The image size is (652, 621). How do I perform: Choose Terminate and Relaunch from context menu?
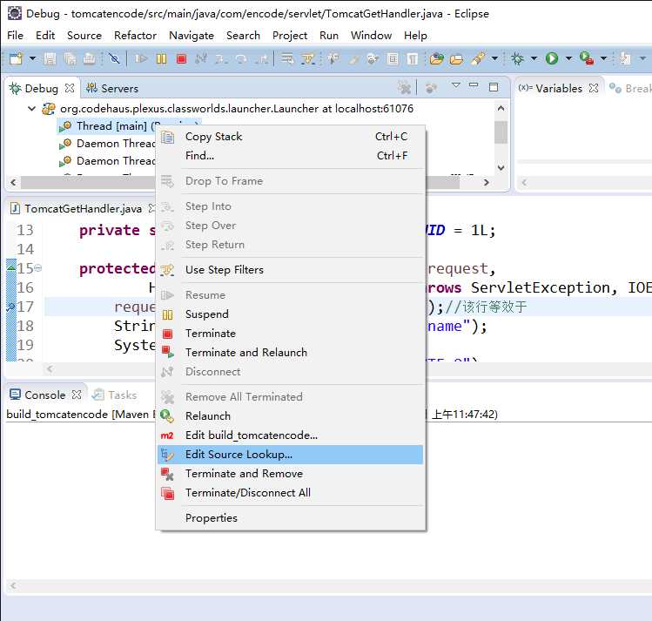(290, 352)
